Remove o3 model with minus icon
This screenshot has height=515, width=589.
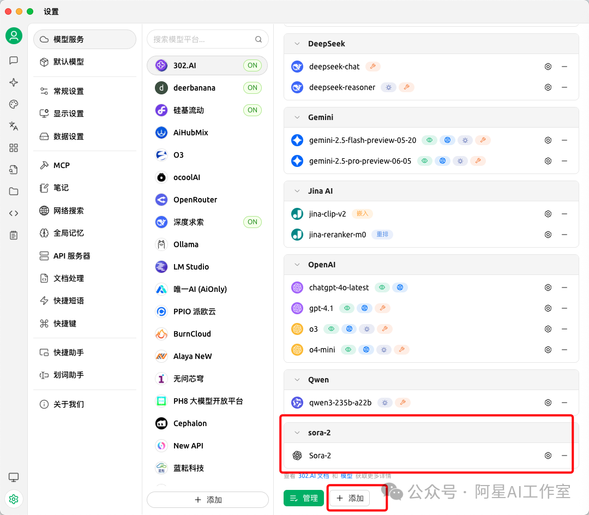(564, 328)
